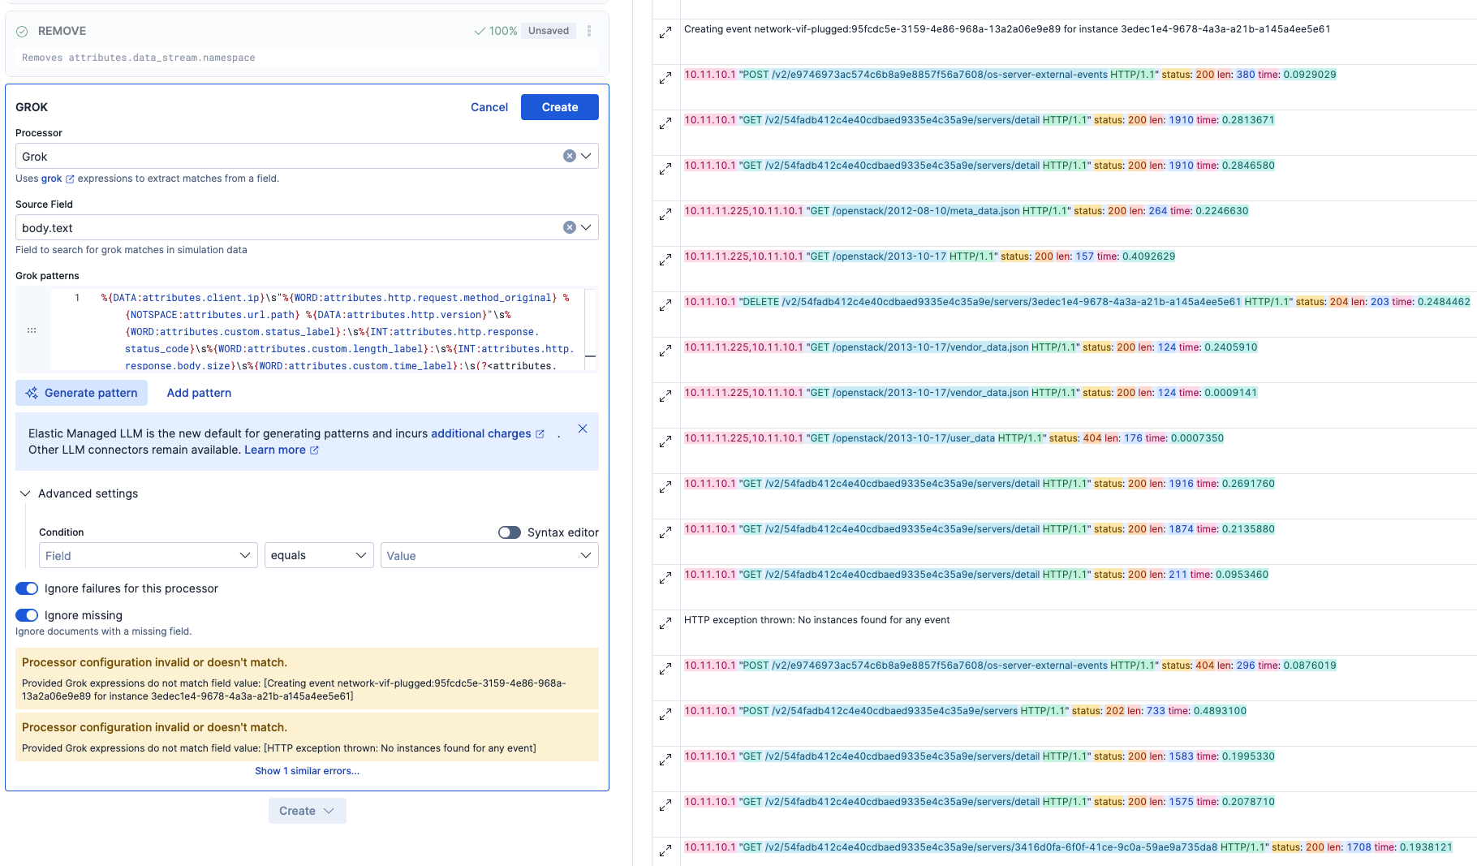Click the meta_data.json log line text
Viewport: 1477px width, 866px height.
click(967, 211)
